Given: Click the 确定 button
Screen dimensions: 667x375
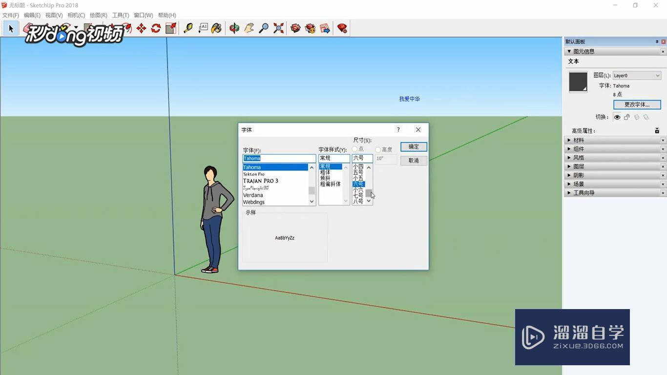Looking at the screenshot, I should (414, 146).
